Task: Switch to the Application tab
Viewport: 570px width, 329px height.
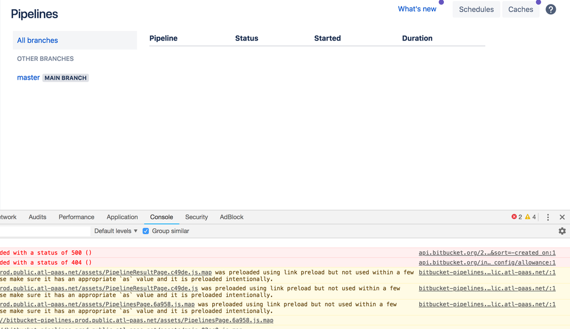Action: tap(122, 217)
